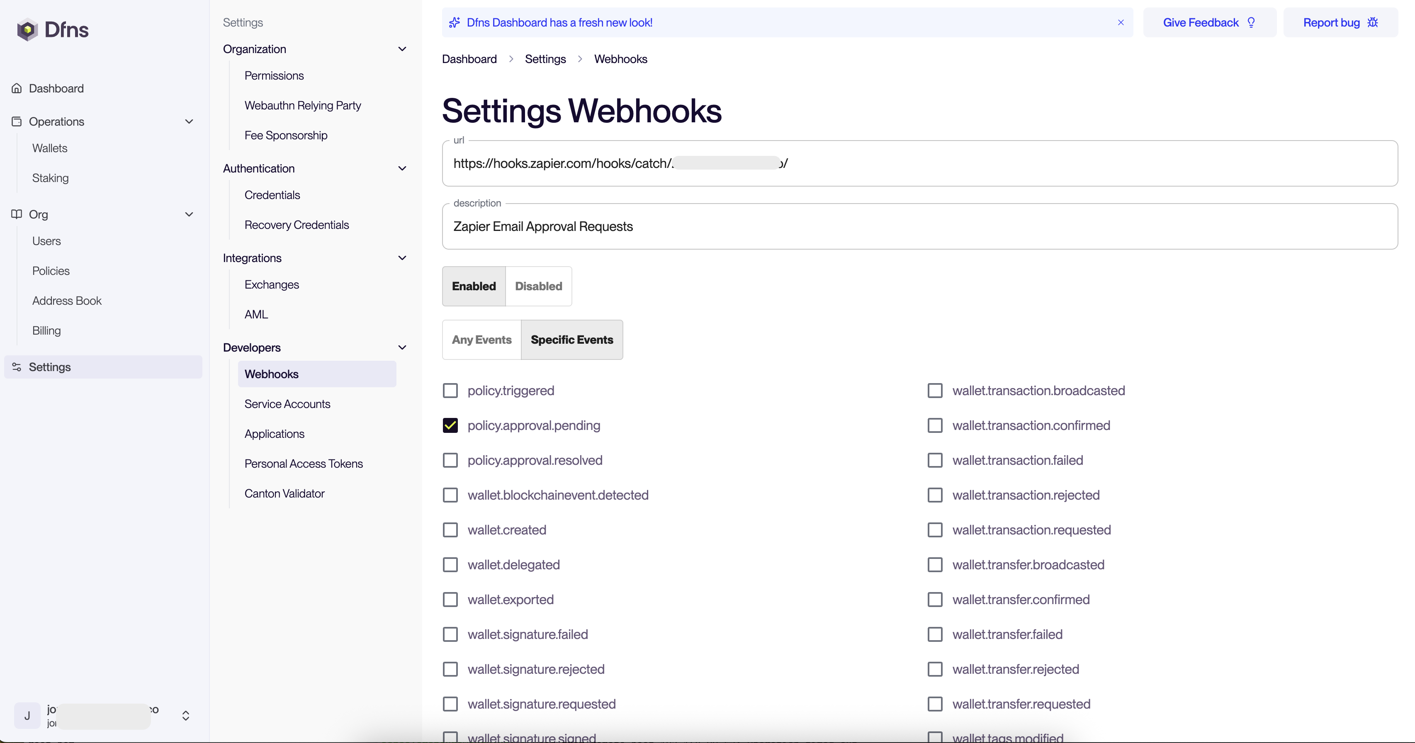The height and width of the screenshot is (743, 1415).
Task: Enable the policy.triggered event checkbox
Action: (x=450, y=391)
